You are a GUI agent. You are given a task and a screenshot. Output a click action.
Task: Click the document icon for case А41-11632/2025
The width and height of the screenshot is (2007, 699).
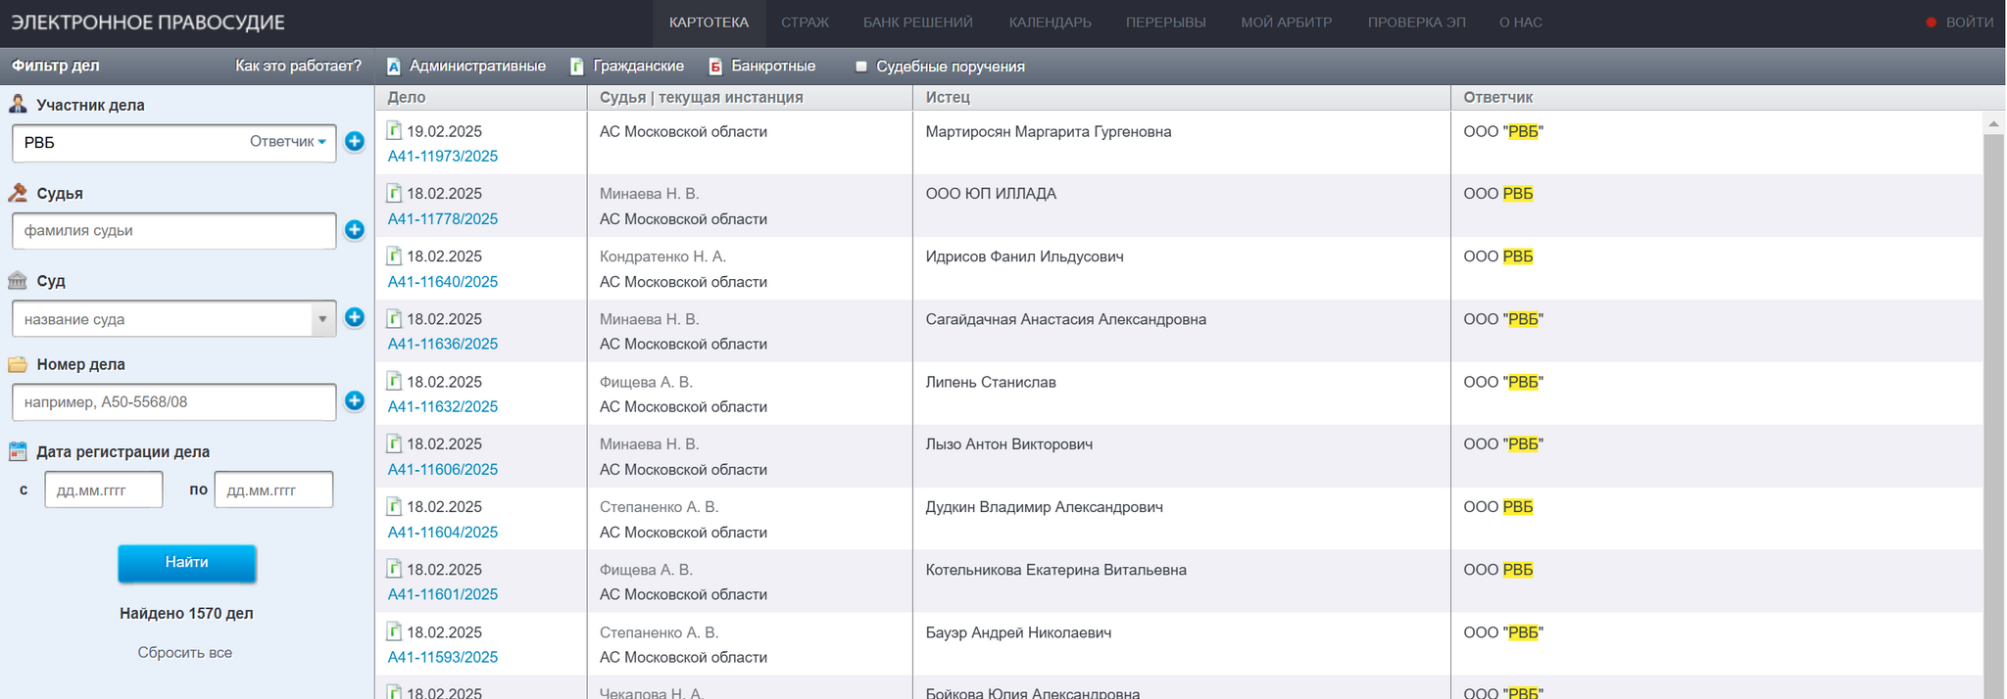coord(394,381)
